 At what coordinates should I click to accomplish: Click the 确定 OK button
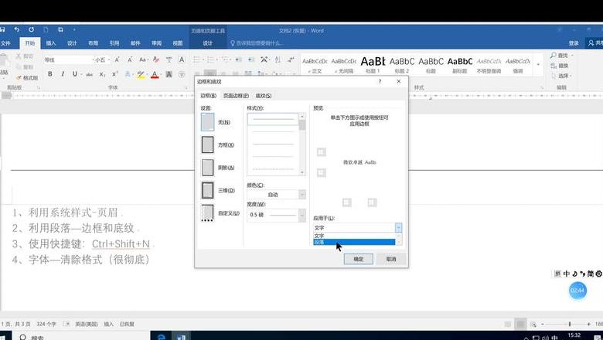[x=358, y=259]
